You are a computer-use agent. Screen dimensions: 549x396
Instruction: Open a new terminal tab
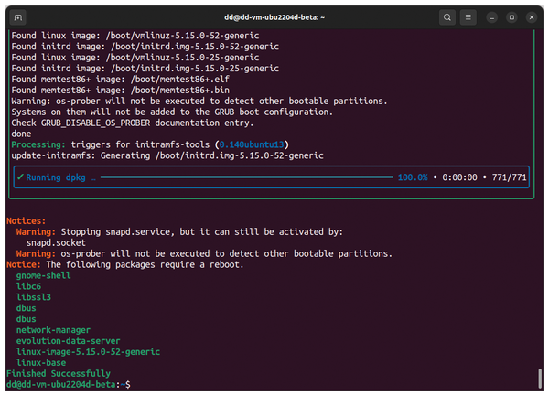pos(18,17)
